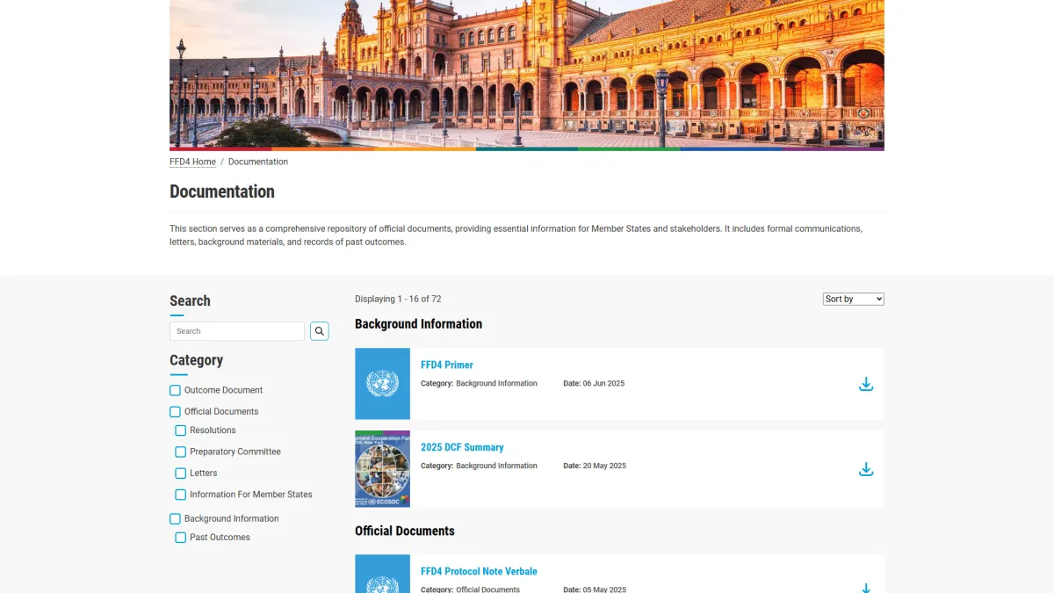
Task: Toggle the Background Information category checkbox
Action: (175, 518)
